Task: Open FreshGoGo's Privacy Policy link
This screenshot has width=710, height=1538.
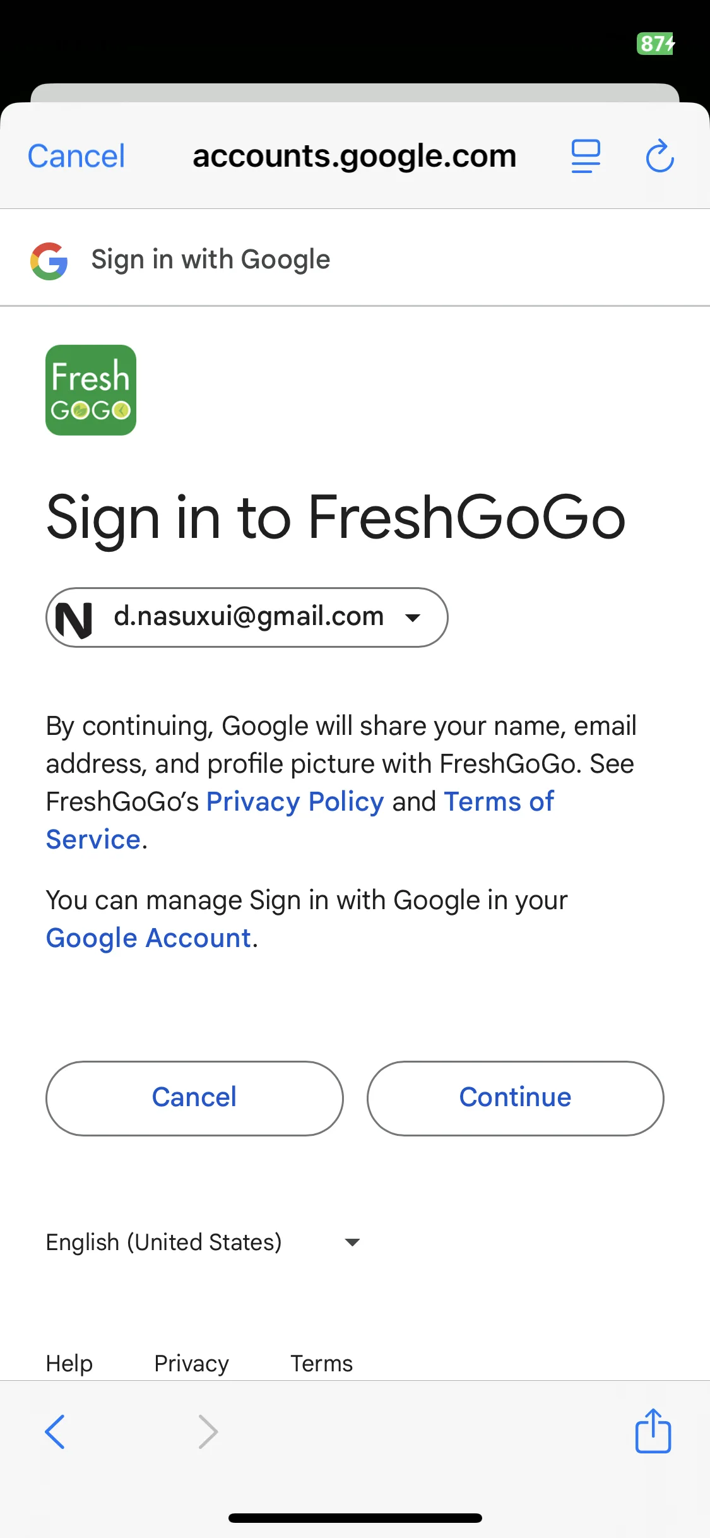Action: [x=295, y=802]
